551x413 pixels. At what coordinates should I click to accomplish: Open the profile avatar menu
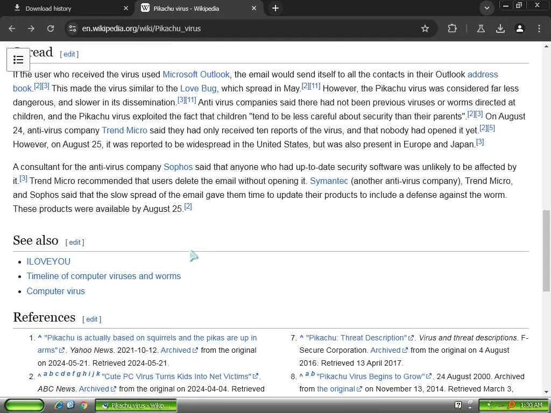click(520, 29)
